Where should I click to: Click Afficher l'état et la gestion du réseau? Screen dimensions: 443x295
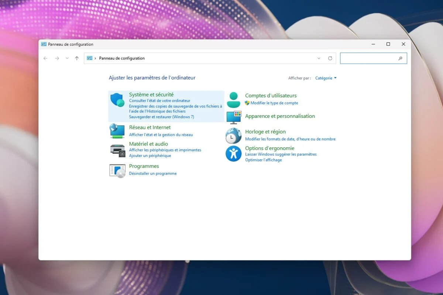pos(161,135)
